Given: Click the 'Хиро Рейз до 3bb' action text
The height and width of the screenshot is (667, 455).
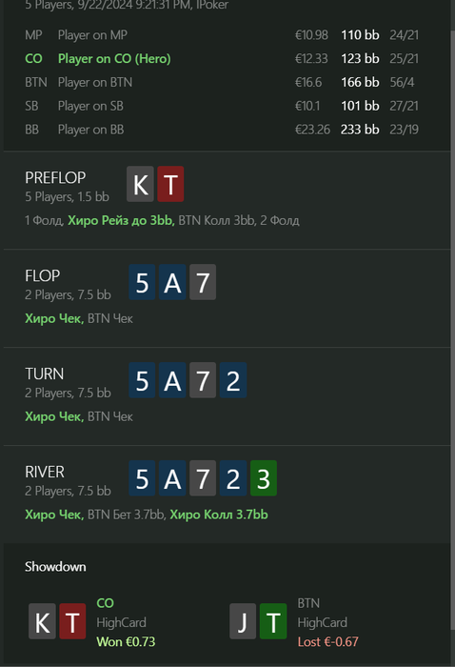Looking at the screenshot, I should tap(121, 220).
